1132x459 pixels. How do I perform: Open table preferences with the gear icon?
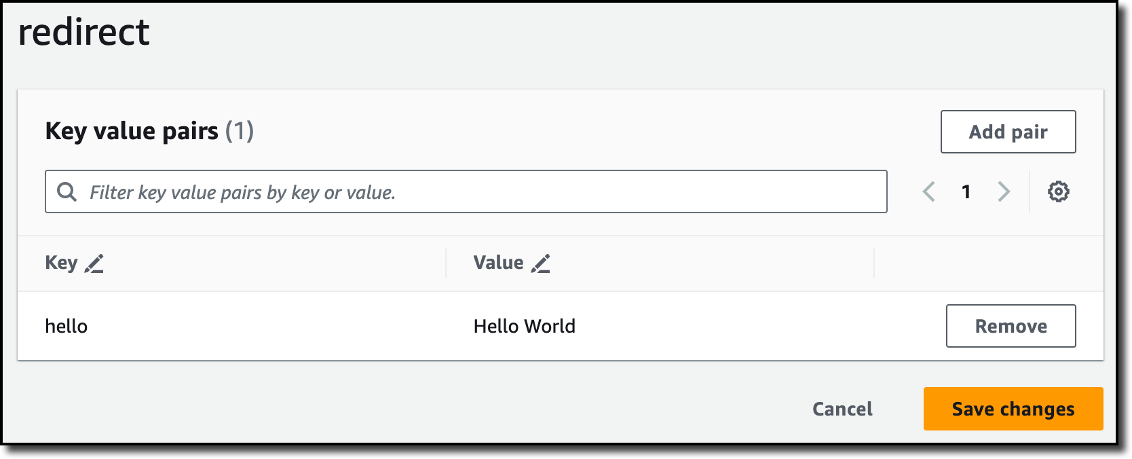coord(1058,191)
